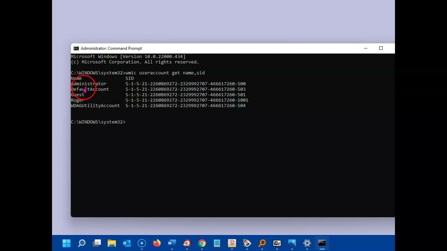The height and width of the screenshot is (251, 447).
Task: Click the WDAGUtilityAccount name
Action: (95, 106)
